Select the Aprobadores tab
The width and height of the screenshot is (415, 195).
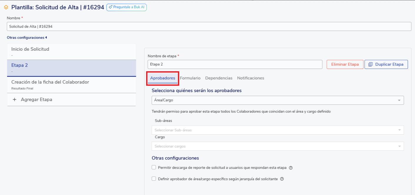(x=162, y=78)
